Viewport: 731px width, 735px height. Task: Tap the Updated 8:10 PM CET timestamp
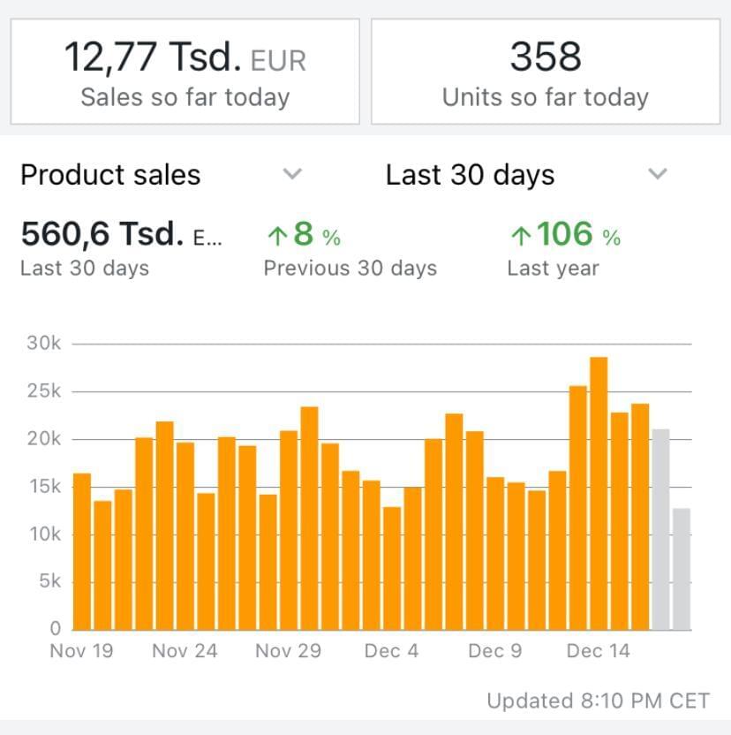(x=598, y=701)
